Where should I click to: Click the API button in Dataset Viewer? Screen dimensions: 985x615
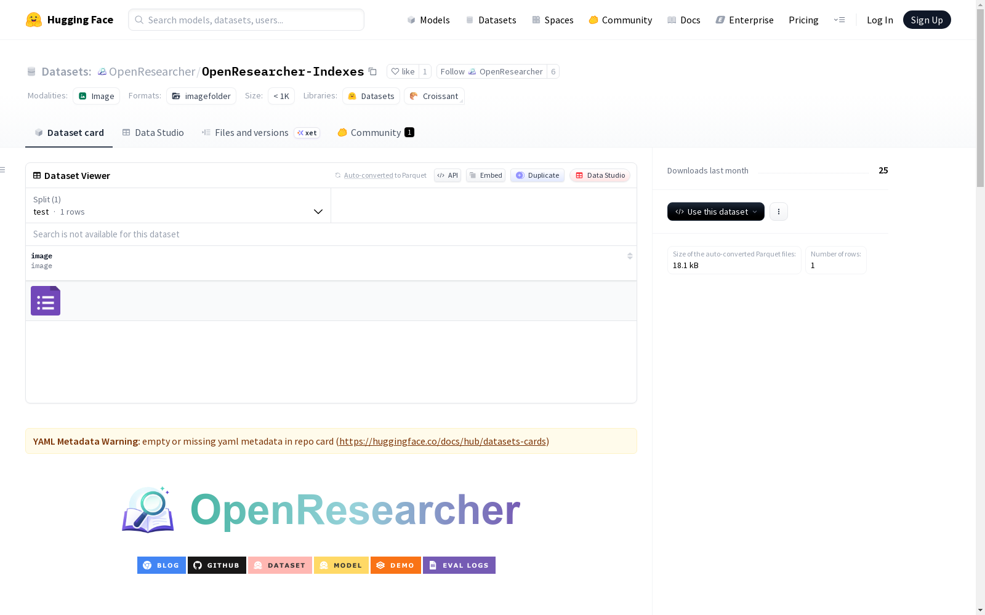tap(448, 175)
